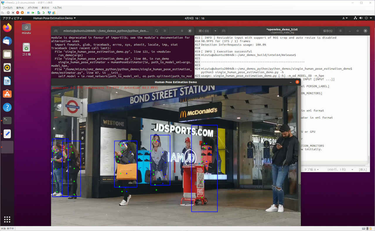Open search in the terminal window
The image size is (375, 231).
coord(157,31)
